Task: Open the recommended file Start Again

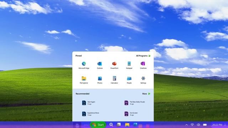Action: (89, 103)
